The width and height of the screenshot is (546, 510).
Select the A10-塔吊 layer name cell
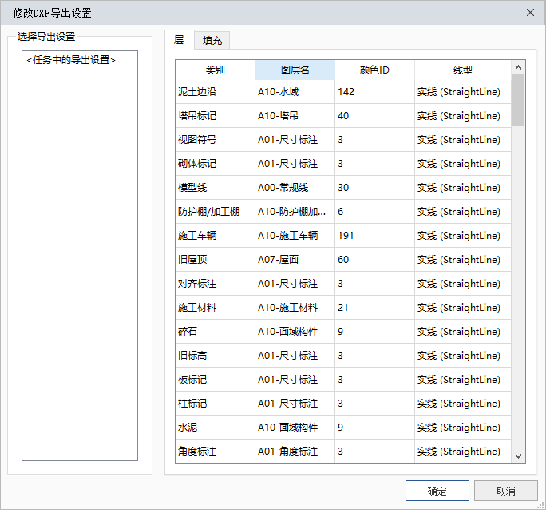(295, 116)
